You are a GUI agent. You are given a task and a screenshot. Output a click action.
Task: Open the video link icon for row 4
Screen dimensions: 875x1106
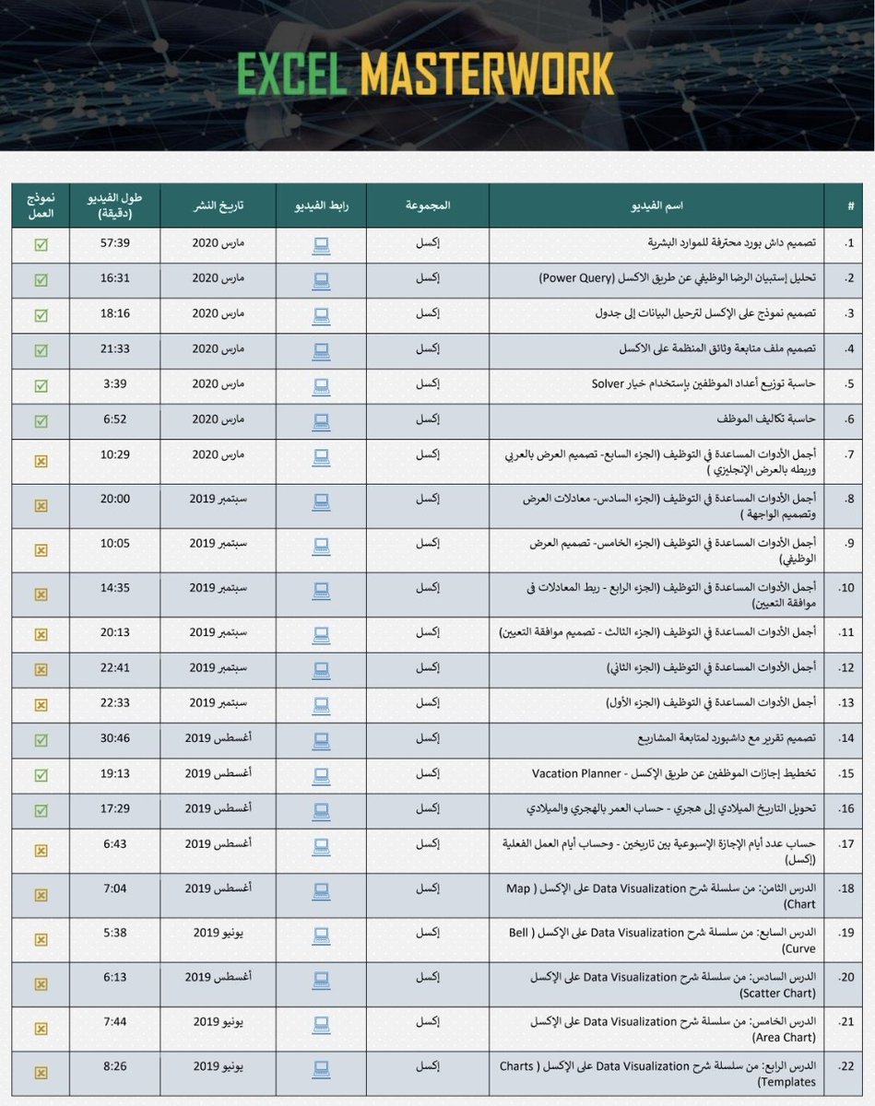[321, 350]
